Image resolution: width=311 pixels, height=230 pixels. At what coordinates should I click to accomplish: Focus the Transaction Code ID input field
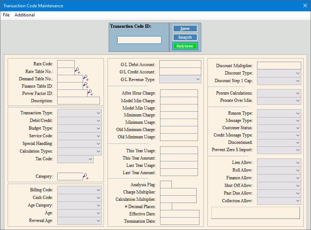139,40
